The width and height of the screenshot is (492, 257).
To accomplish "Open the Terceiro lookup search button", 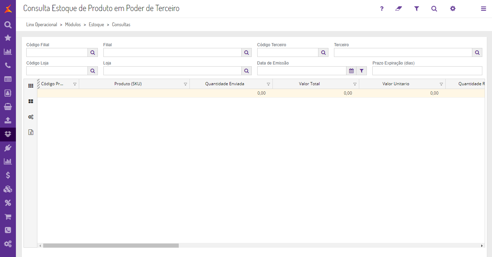I will (x=477, y=52).
